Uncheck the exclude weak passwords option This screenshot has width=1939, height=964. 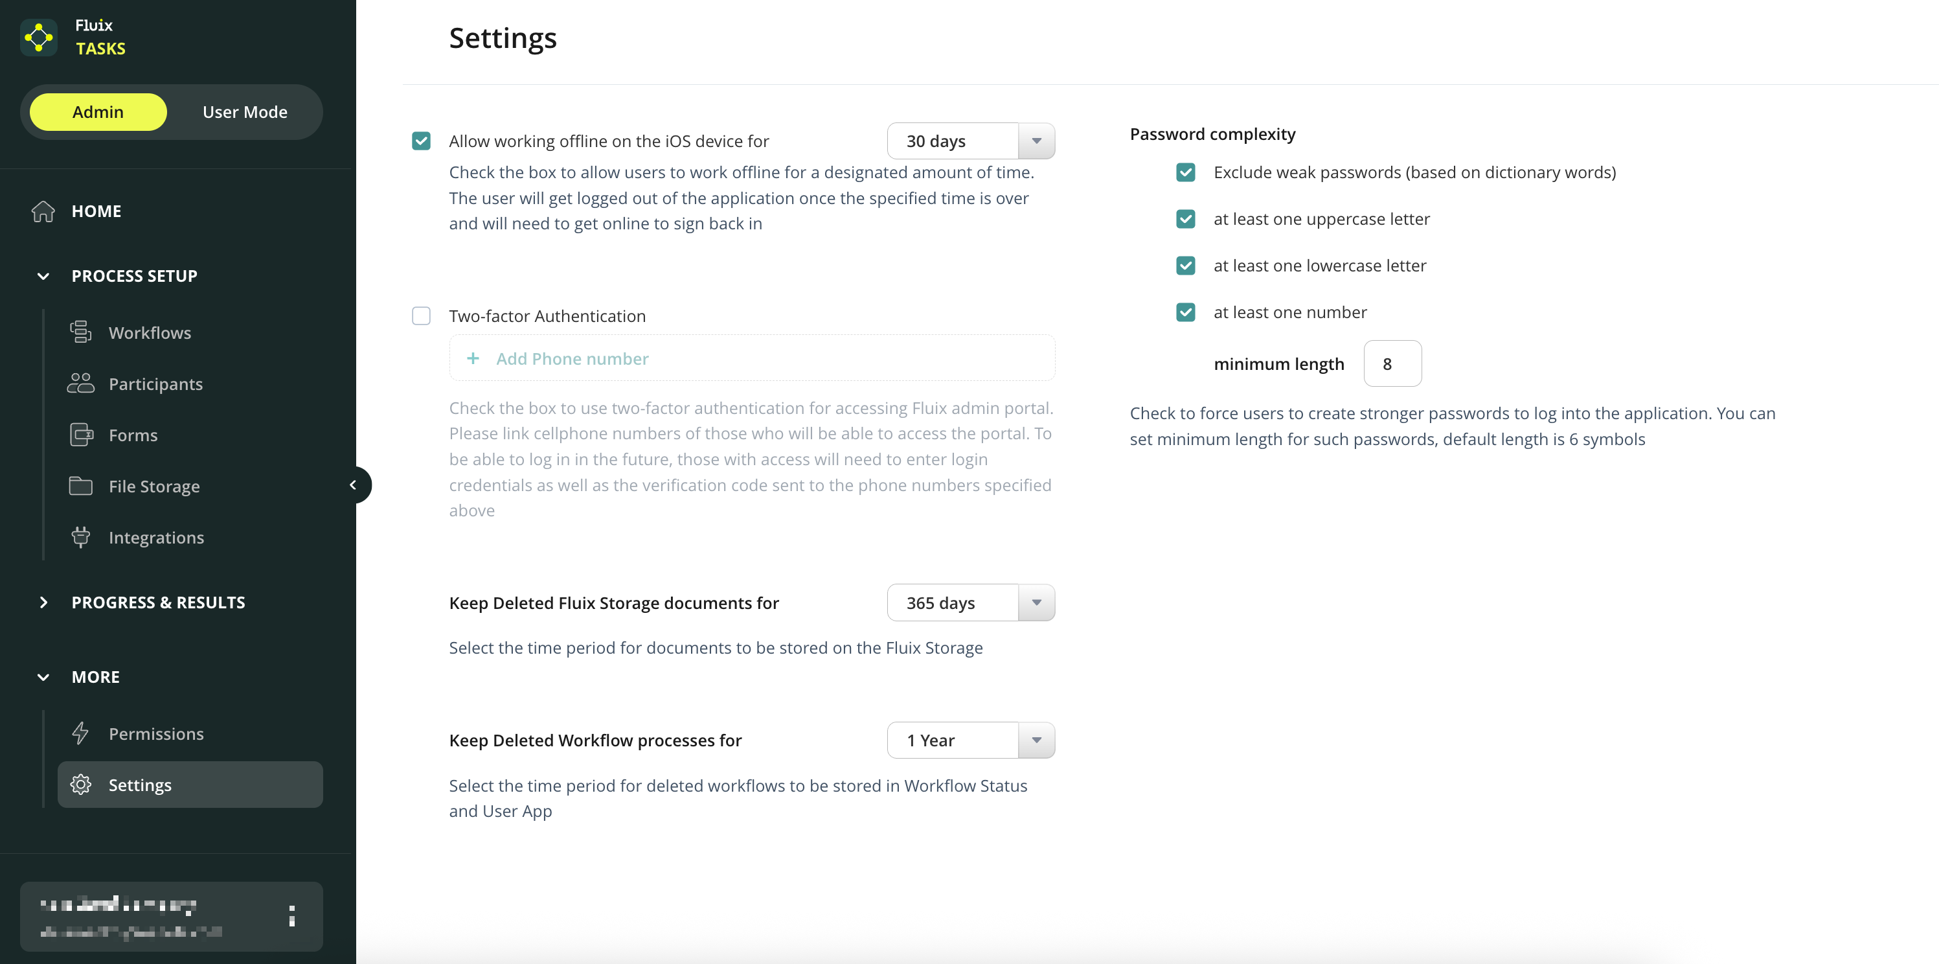pyautogui.click(x=1186, y=172)
